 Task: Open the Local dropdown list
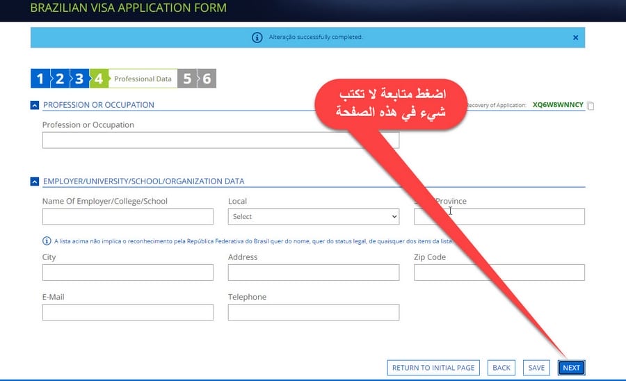pyautogui.click(x=313, y=217)
